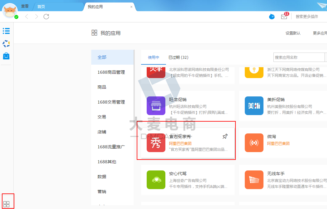The width and height of the screenshot is (327, 209).
Task: Select 商品 category
Action: point(112,87)
